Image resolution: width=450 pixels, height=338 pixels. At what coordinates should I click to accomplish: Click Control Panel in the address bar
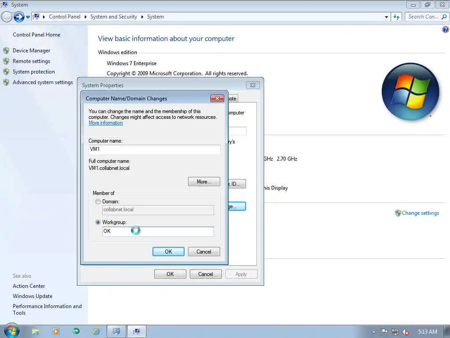click(65, 17)
